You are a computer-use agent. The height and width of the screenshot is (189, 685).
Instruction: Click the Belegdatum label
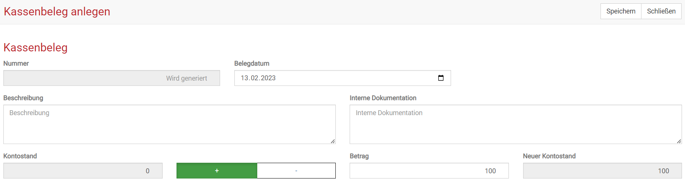252,63
